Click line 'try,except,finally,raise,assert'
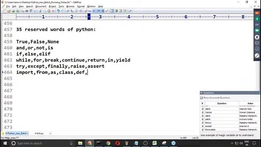This screenshot has height=147, width=261. pos(60,66)
